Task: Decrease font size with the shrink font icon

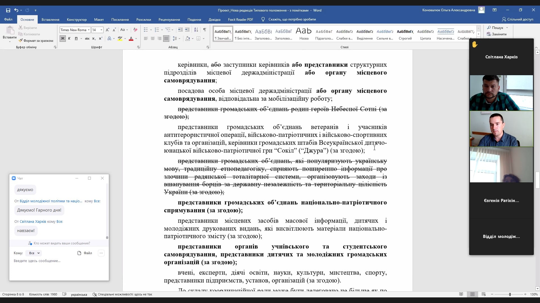Action: click(114, 30)
